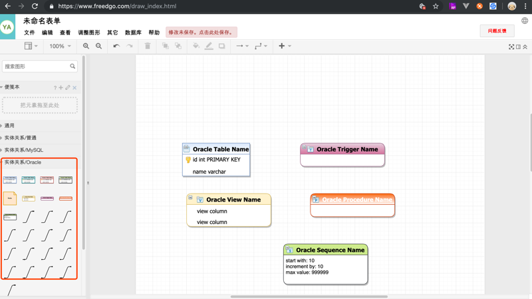Screen dimensions: 532x299
Task: Select the Oracle Sequence Name header
Action: [x=326, y=250]
